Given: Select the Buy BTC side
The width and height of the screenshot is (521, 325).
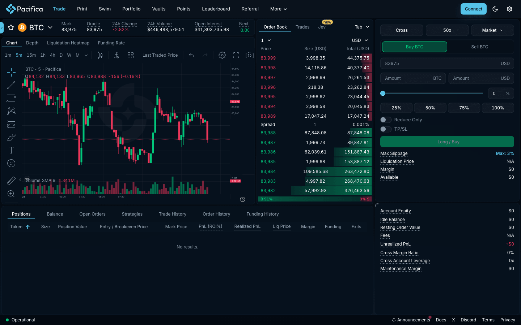Looking at the screenshot, I should point(415,47).
